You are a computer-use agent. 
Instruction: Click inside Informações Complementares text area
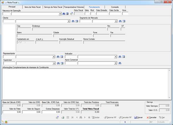pos(85,84)
